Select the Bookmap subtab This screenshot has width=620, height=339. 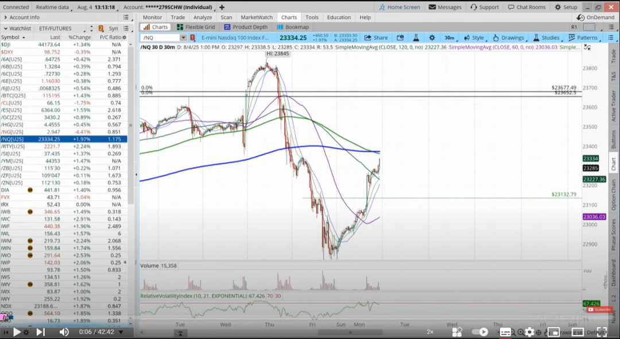[293, 27]
